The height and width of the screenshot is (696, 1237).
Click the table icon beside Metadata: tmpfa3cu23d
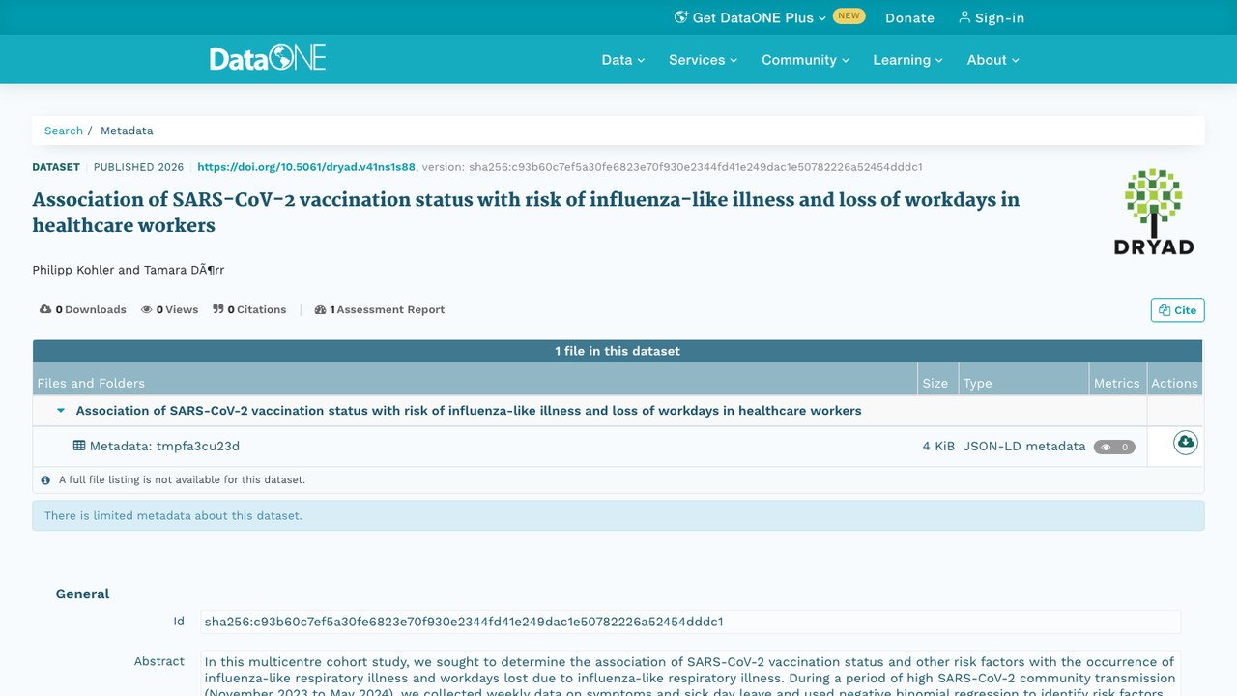click(x=79, y=446)
